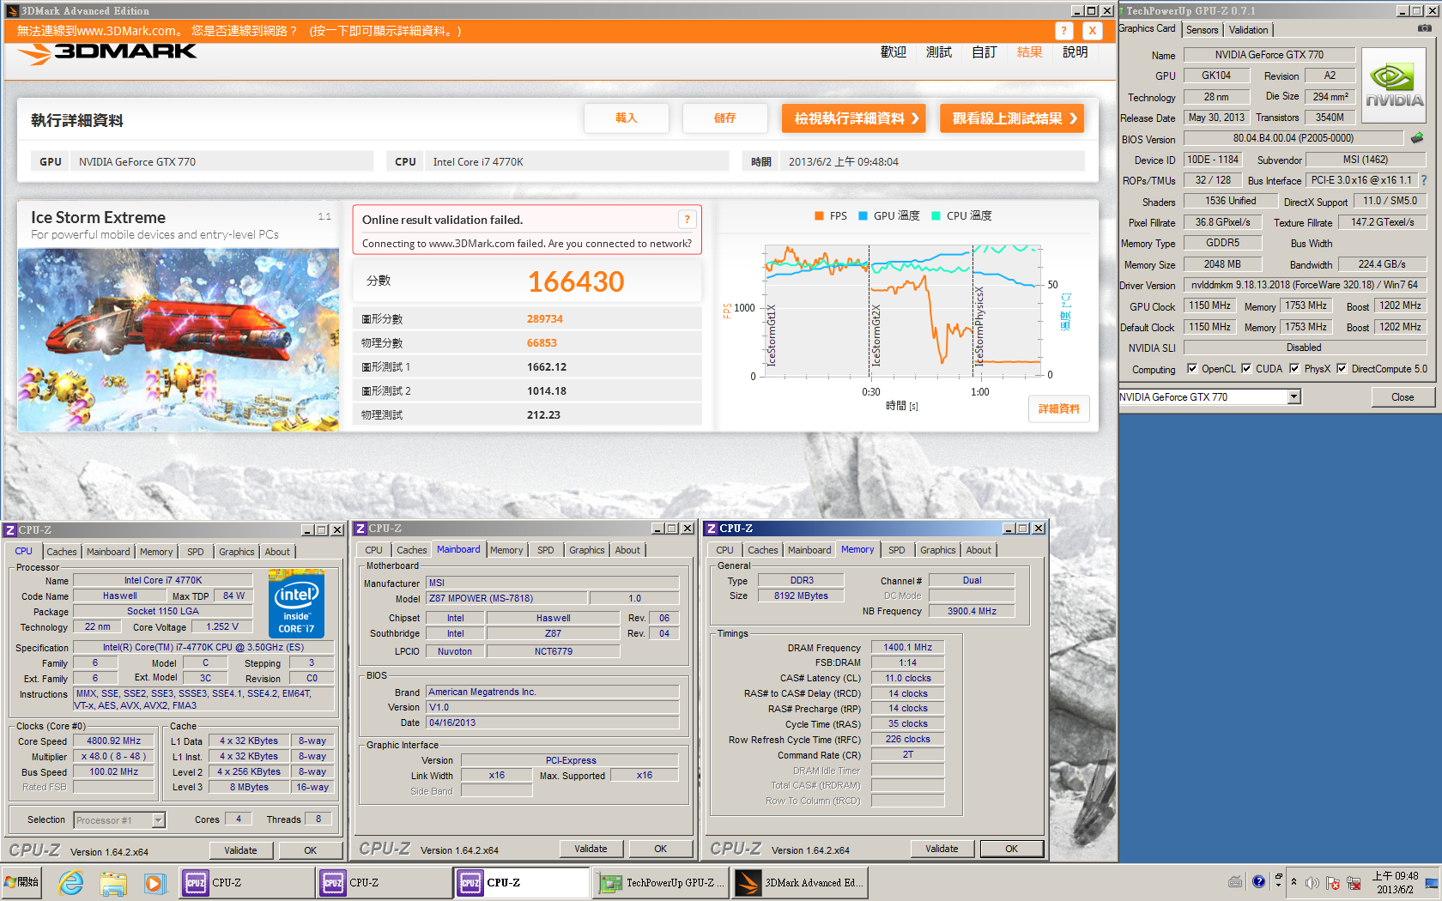The width and height of the screenshot is (1442, 901).
Task: Select SPD tab in middle CPU-Z window
Action: [x=546, y=550]
